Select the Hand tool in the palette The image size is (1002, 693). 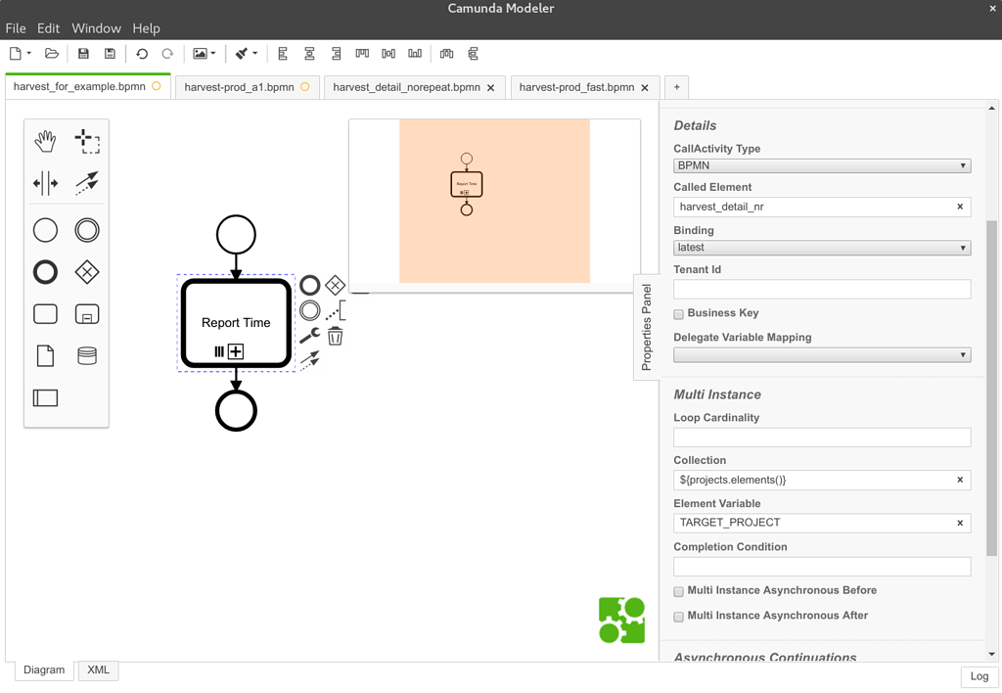click(x=44, y=141)
